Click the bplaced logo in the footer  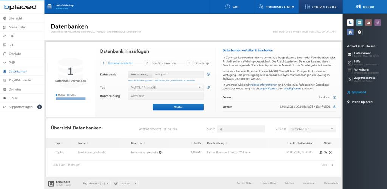coord(51,184)
